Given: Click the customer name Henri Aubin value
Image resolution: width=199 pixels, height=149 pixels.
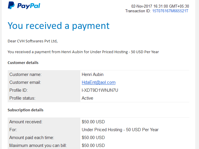Looking at the screenshot, I should (93, 74).
